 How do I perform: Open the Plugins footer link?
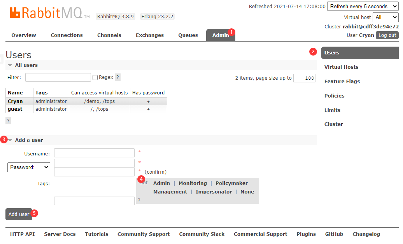(306, 234)
